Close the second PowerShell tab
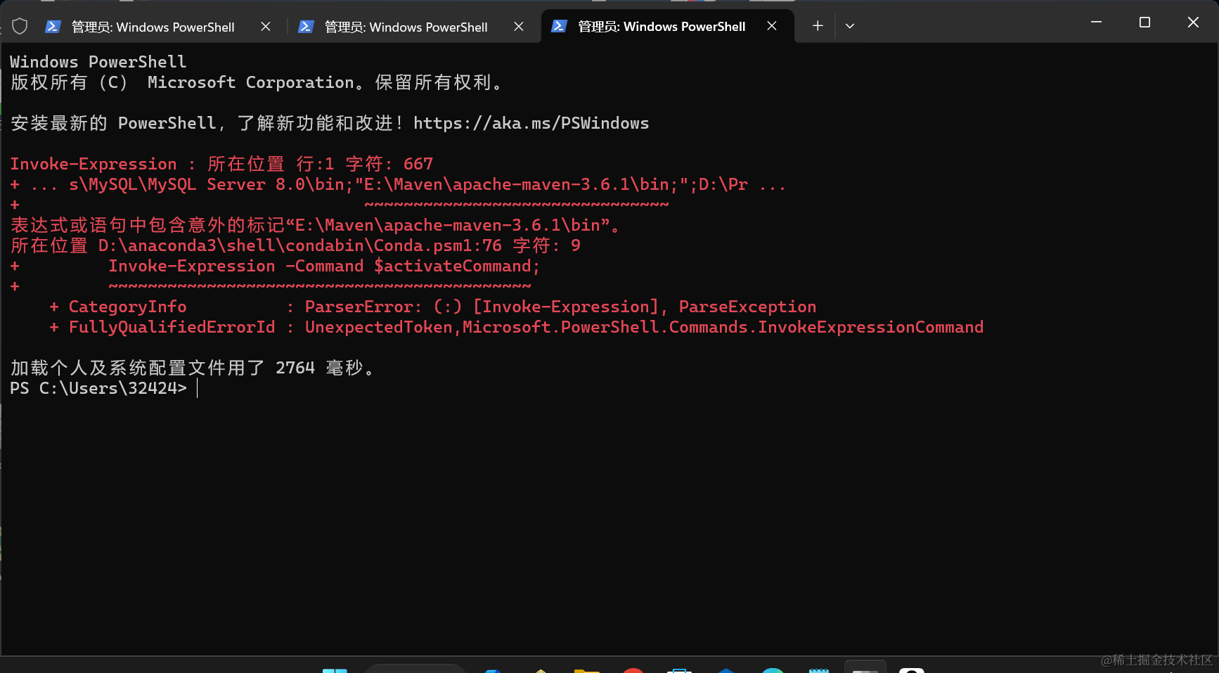Screen dimensions: 1219x673 [518, 27]
